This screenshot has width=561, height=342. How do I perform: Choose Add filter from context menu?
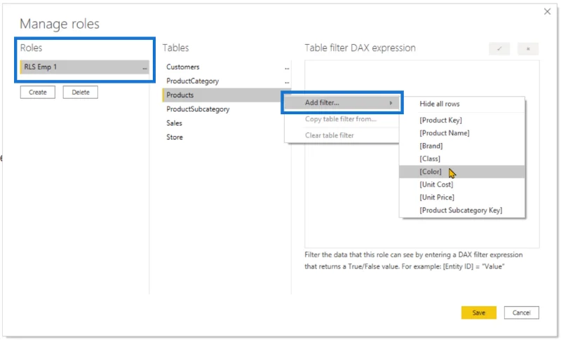click(x=342, y=103)
